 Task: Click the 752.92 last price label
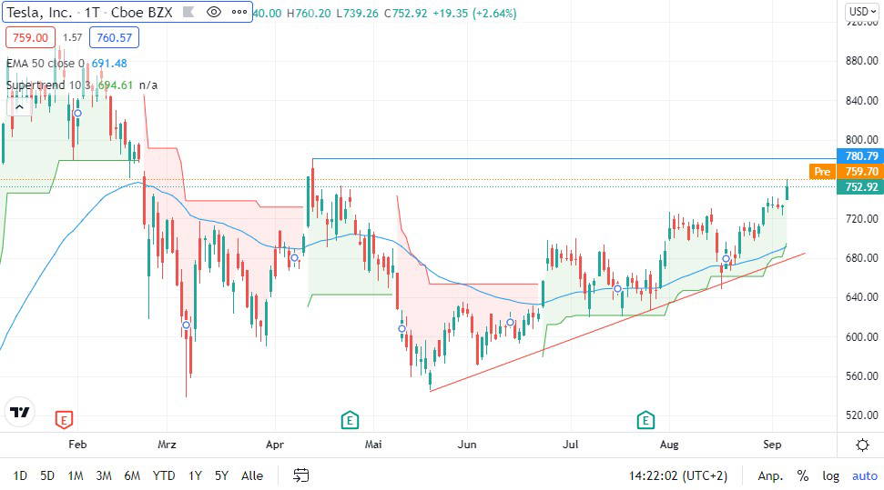(860, 187)
